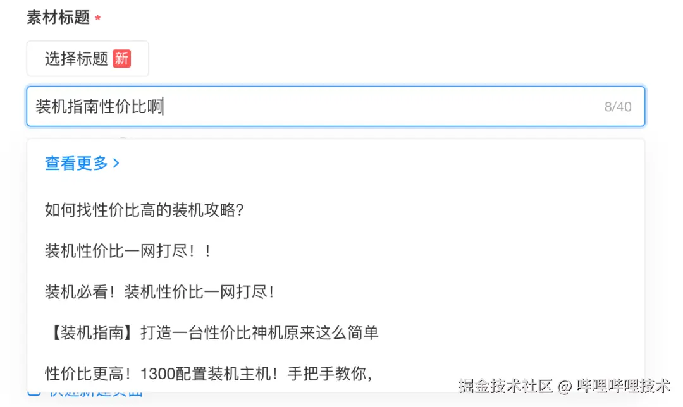Place cursor after typed text 装机指南性价比啊
Image resolution: width=683 pixels, height=407 pixels.
(x=164, y=107)
